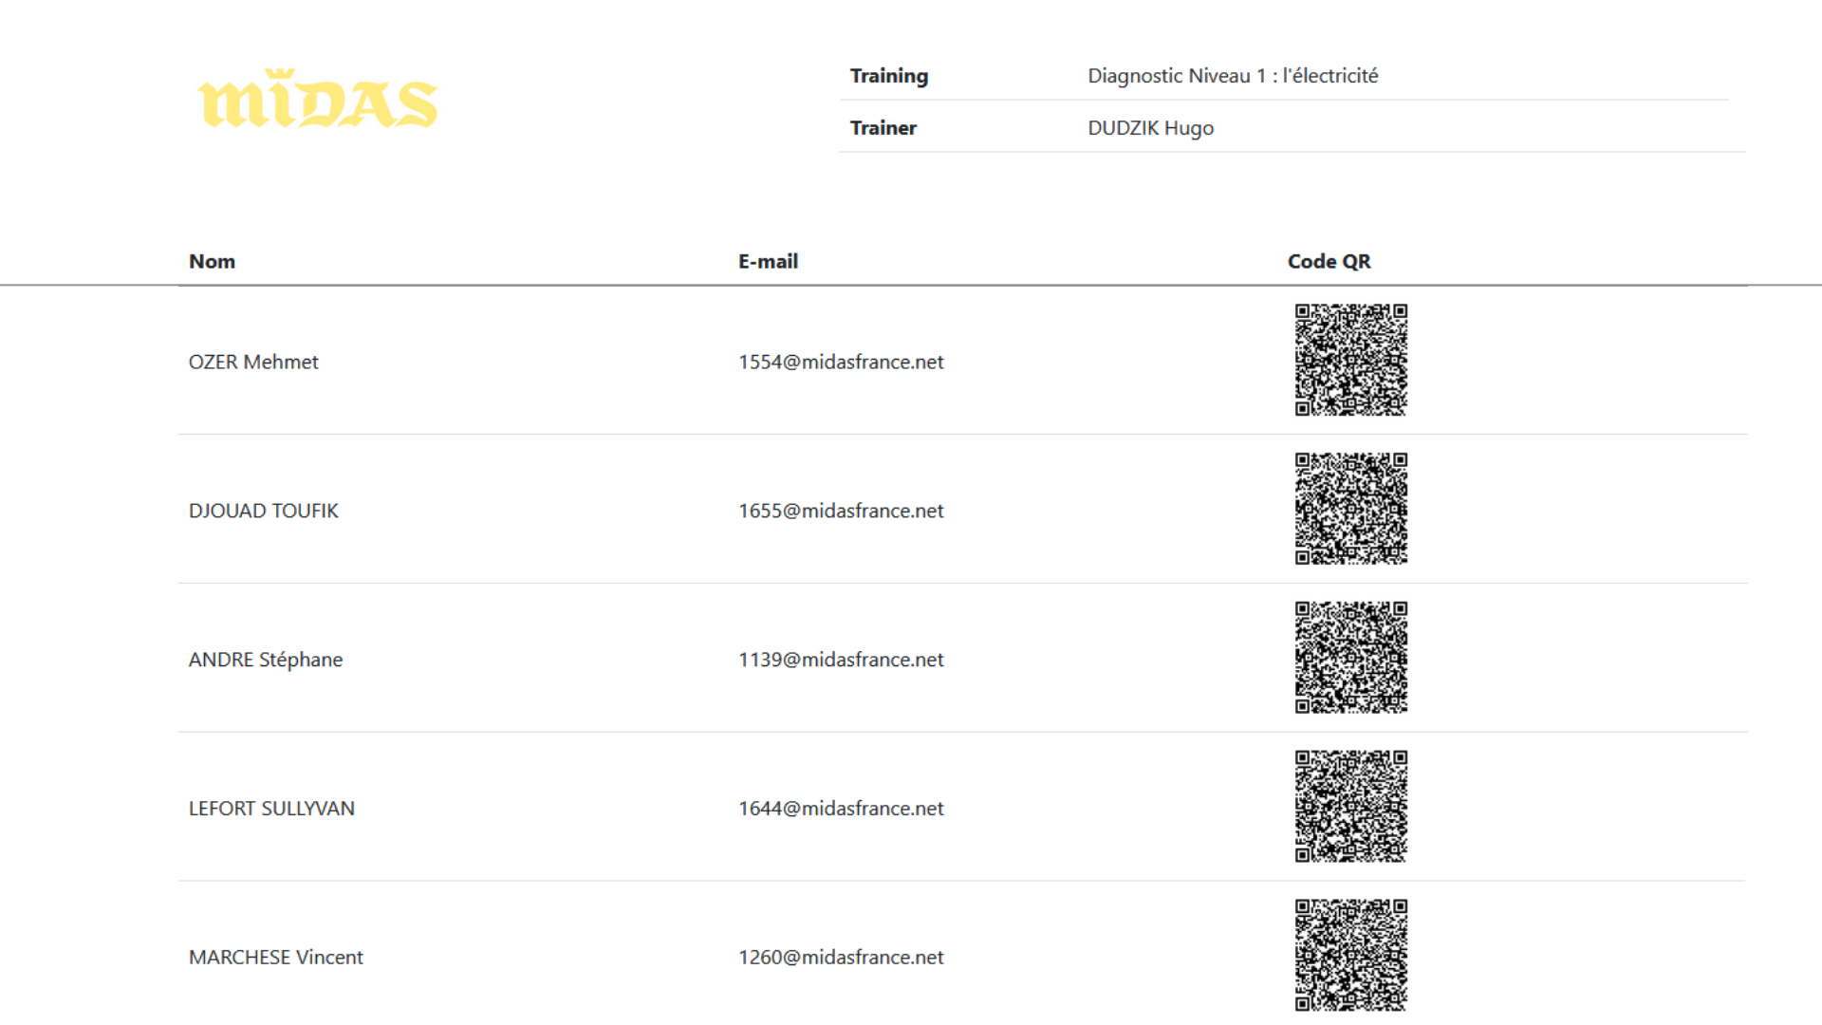Click the trainer name DUDZIK Hugo
Viewport: 1822px width, 1025px height.
(1150, 128)
